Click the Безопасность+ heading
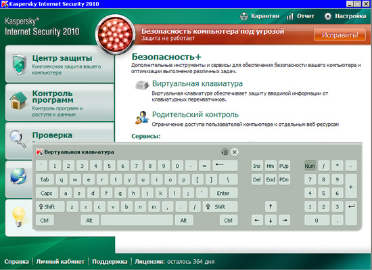 tap(166, 57)
